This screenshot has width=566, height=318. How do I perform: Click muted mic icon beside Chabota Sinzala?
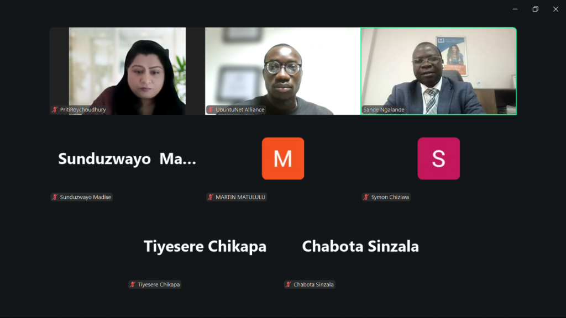[x=289, y=284]
